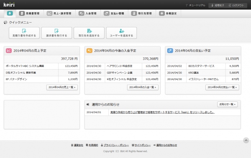Open 売上・請求管理 menu

[x=59, y=13]
